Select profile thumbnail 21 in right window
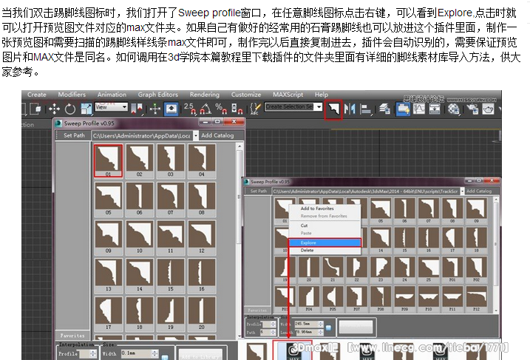 [x=333, y=269]
